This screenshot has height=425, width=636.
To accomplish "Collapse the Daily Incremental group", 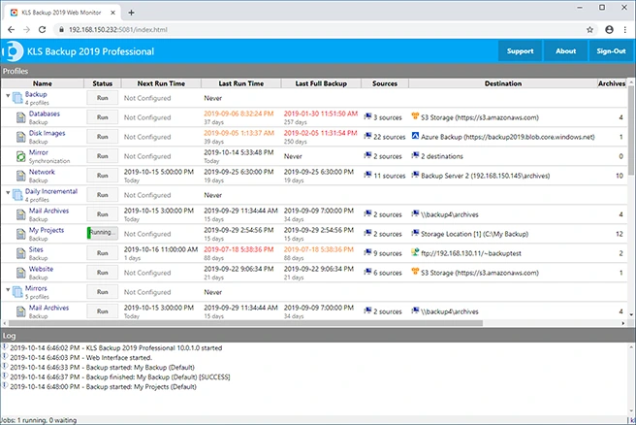I will click(x=8, y=193).
